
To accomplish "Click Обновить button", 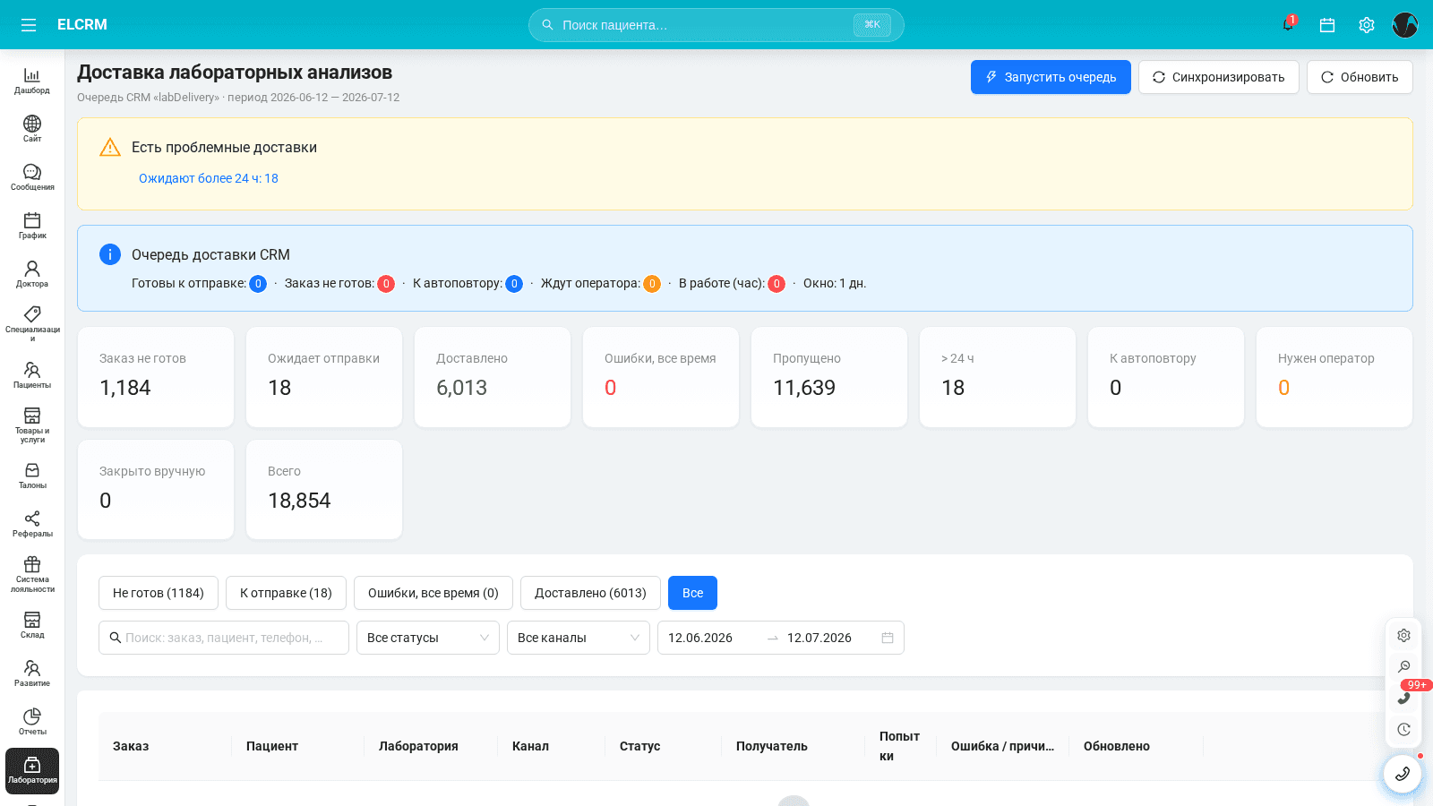I will [1360, 77].
